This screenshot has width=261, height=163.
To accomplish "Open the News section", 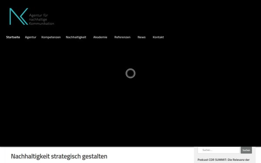I will click(x=141, y=37).
